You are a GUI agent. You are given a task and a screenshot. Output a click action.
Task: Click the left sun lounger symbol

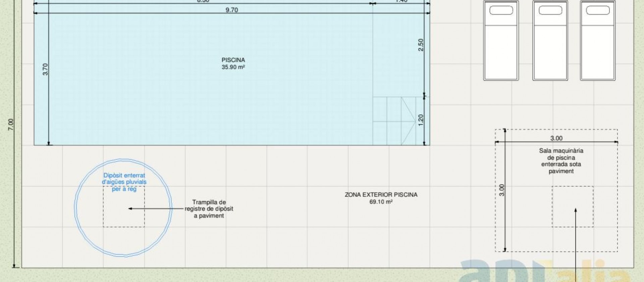point(501,41)
